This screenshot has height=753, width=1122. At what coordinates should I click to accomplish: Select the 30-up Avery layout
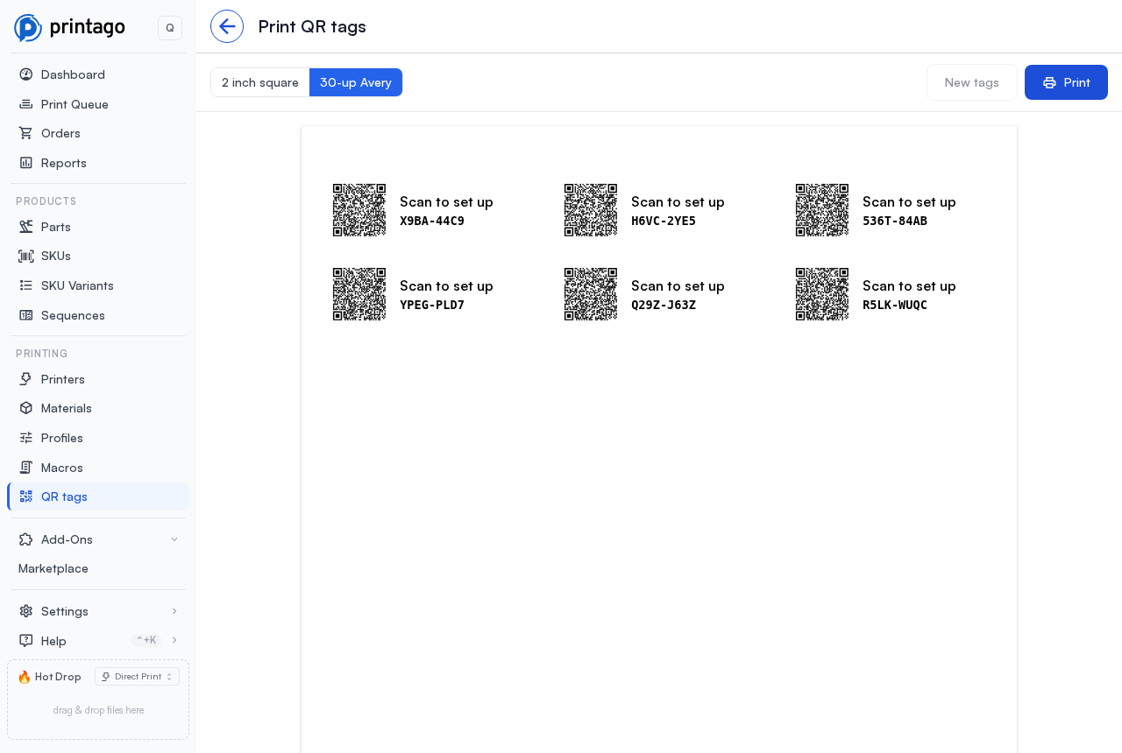coord(356,82)
